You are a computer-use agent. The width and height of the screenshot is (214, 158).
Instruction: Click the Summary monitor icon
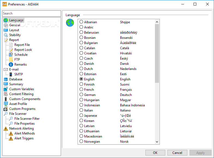6,84
